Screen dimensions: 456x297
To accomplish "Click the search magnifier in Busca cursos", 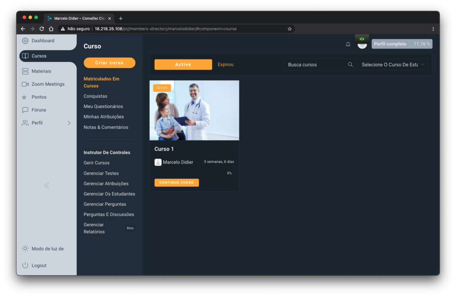I will pos(350,64).
